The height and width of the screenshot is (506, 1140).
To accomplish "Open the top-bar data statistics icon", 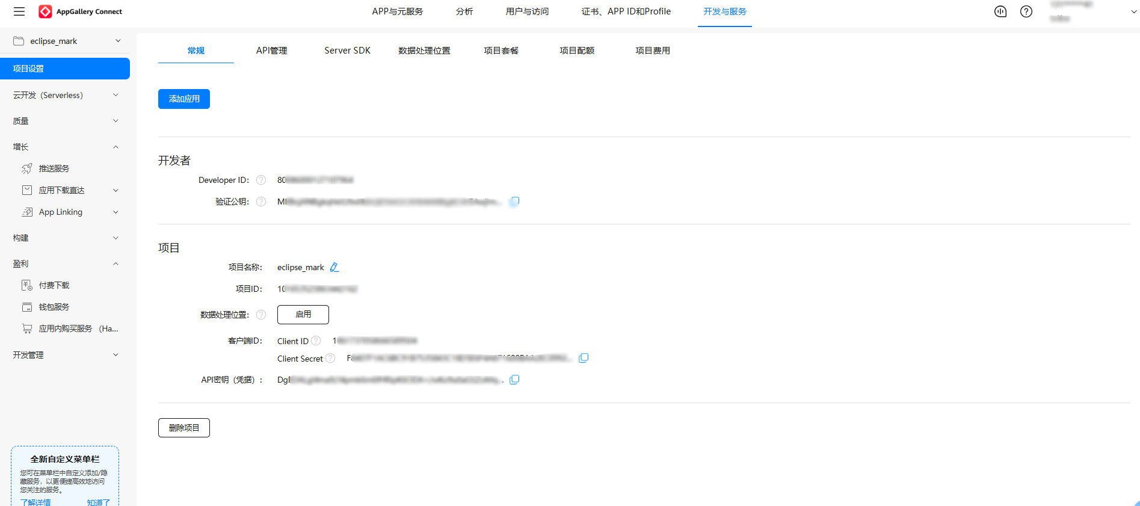I will click(1000, 11).
